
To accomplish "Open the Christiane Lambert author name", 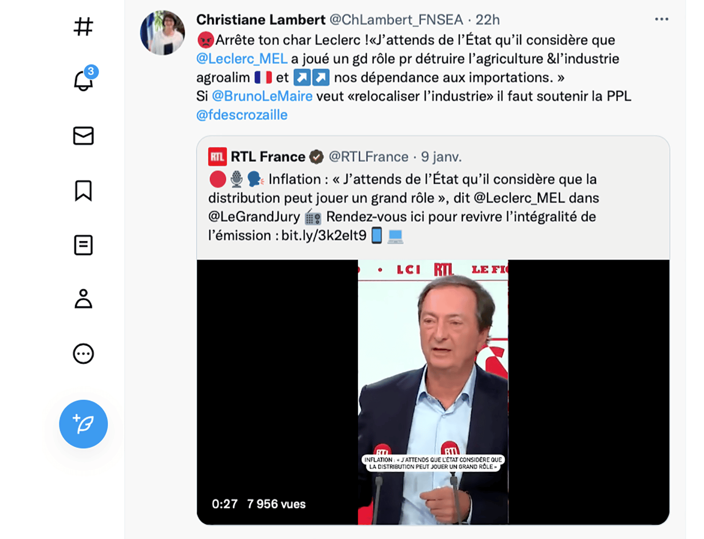I will pyautogui.click(x=260, y=20).
